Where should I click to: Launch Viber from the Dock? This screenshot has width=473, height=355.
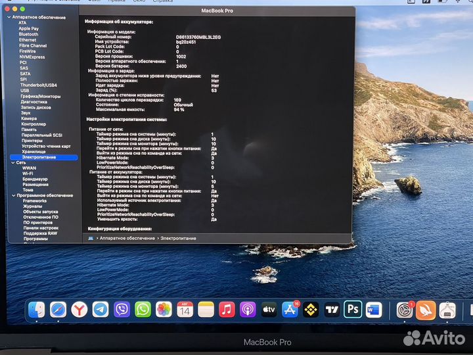(x=122, y=310)
